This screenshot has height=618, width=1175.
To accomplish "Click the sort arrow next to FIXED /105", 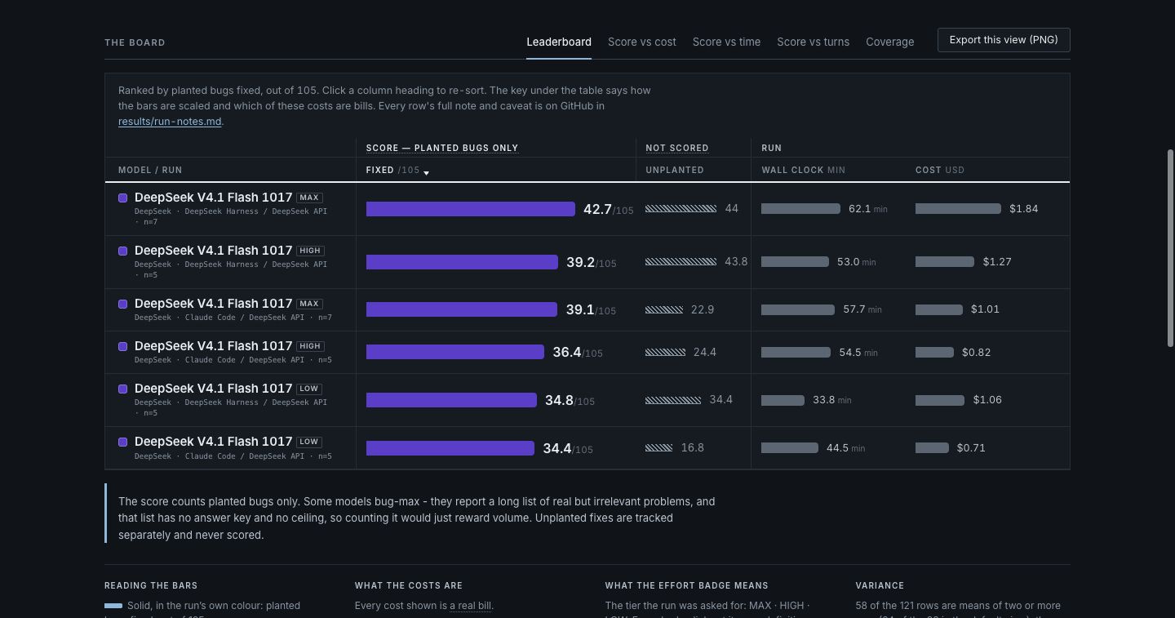I will (426, 172).
